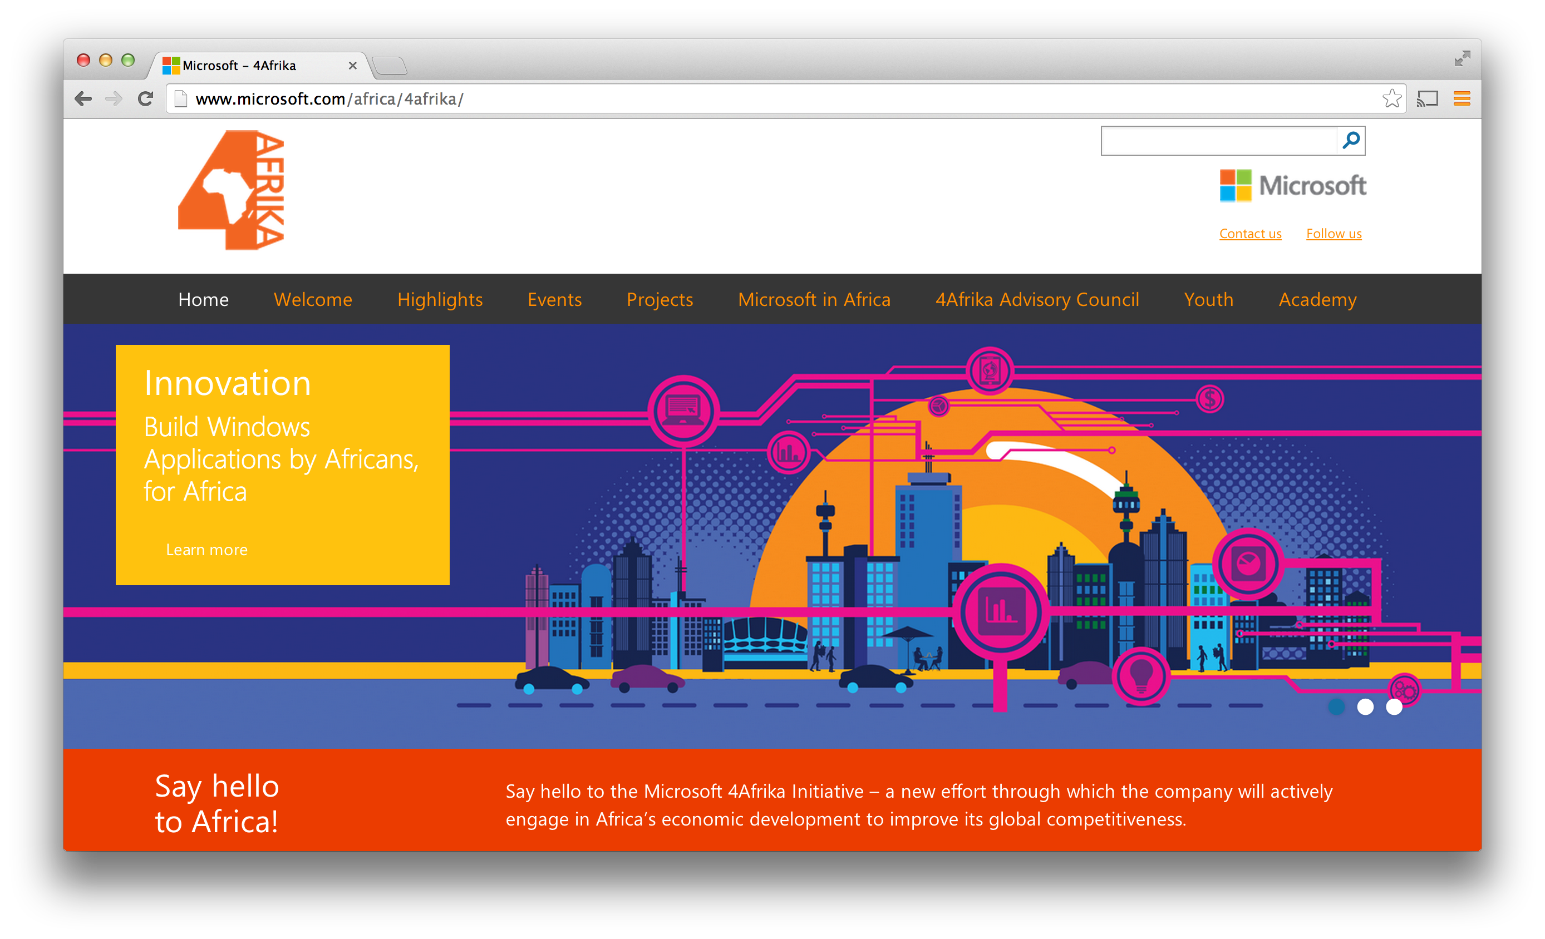Open a new browser tab

[x=390, y=65]
